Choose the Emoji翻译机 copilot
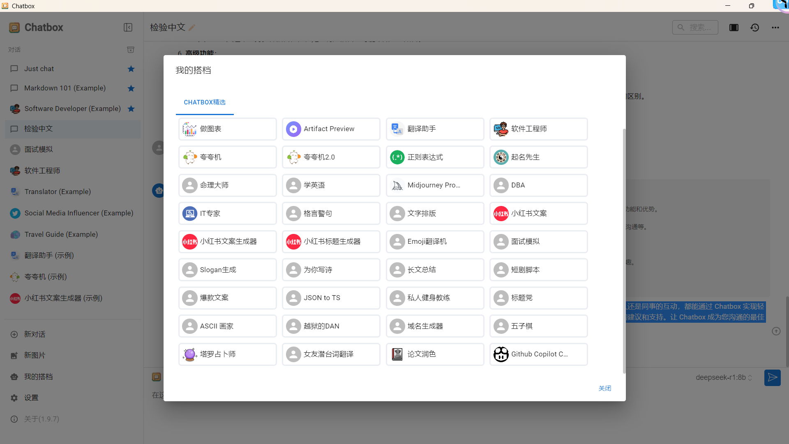Viewport: 789px width, 444px height. click(435, 242)
